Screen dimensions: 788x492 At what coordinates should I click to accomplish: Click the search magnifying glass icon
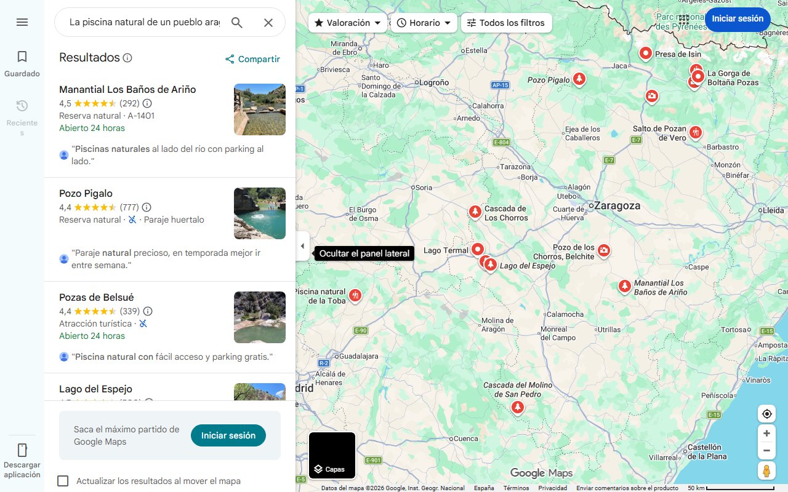click(237, 22)
